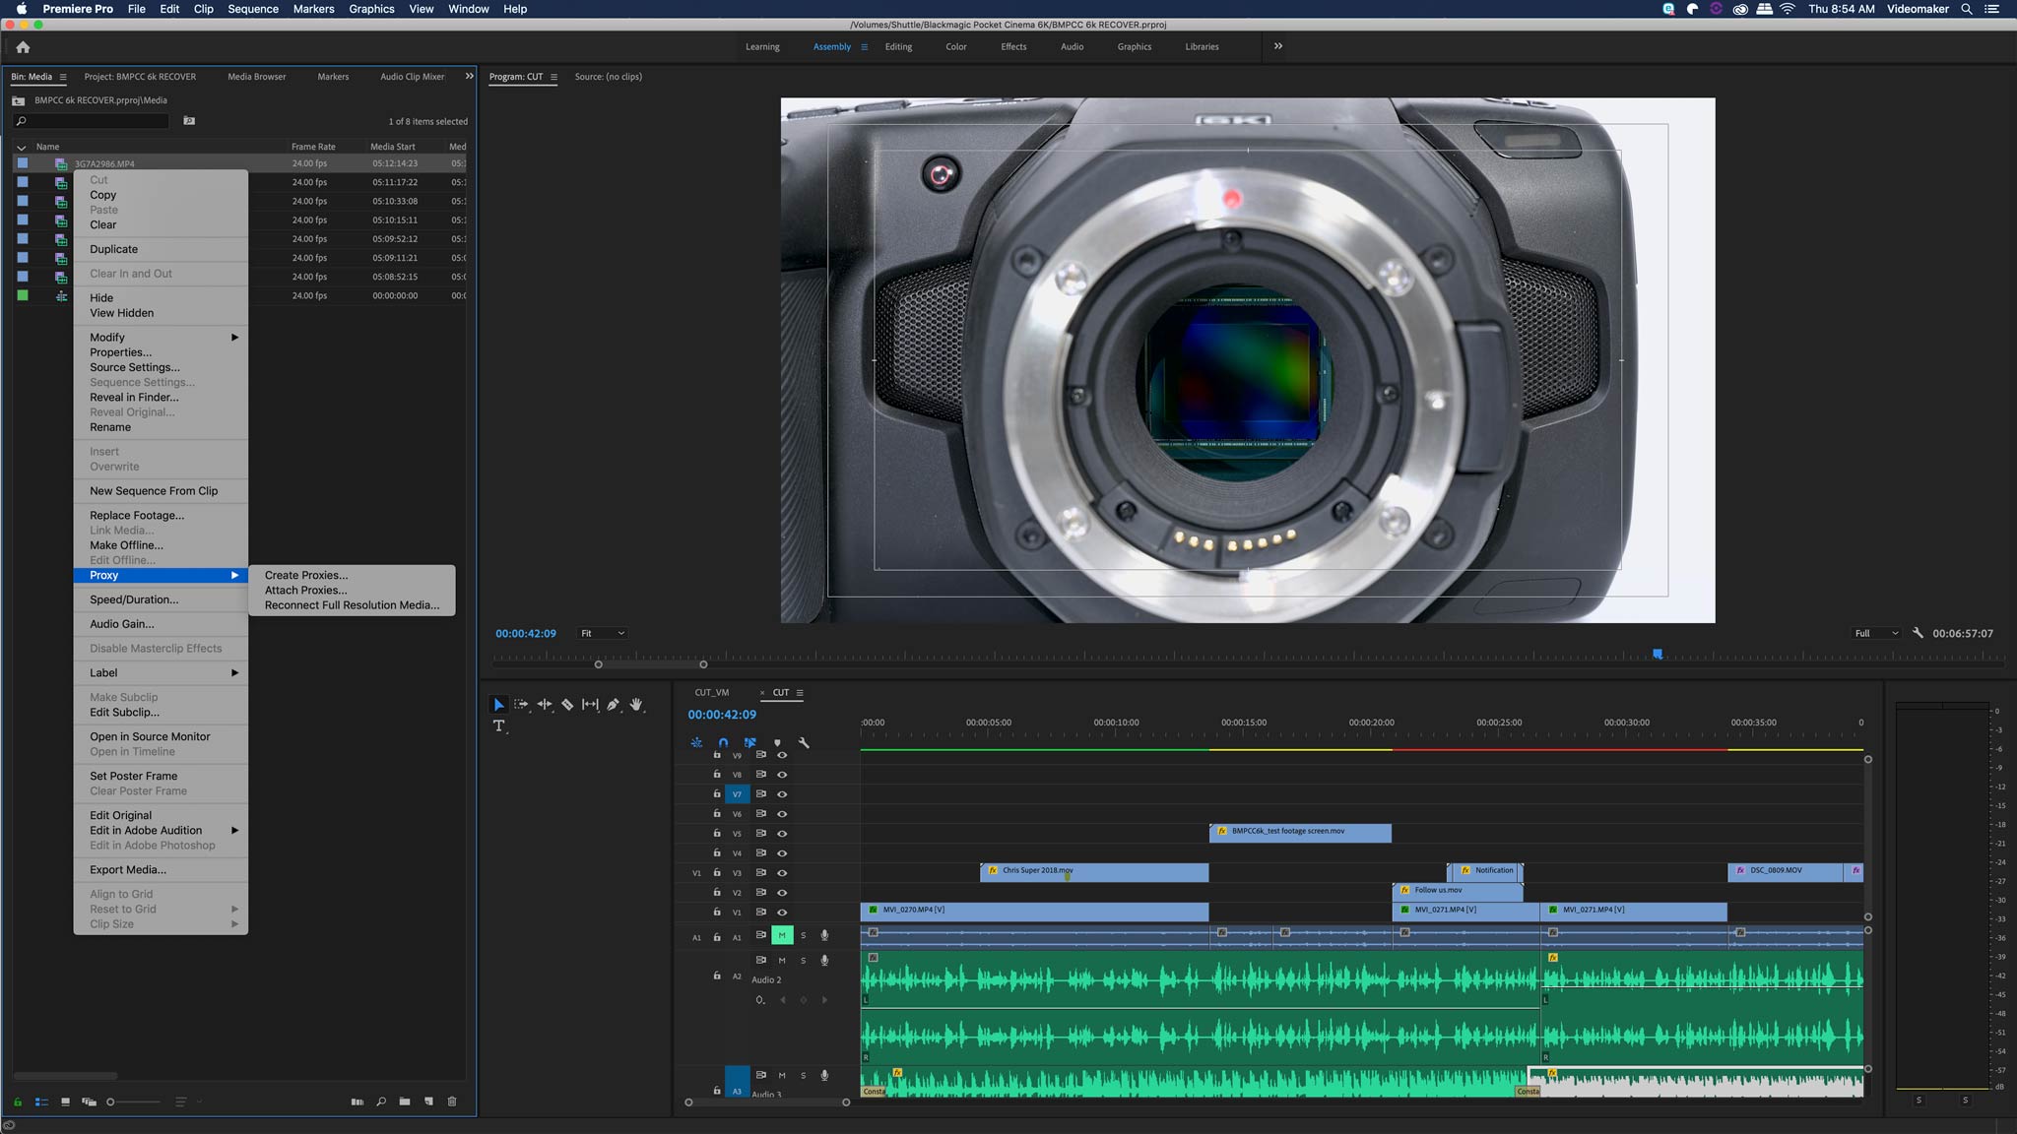The height and width of the screenshot is (1134, 2017).
Task: Choose Create Proxies from the Proxy submenu
Action: 305,575
